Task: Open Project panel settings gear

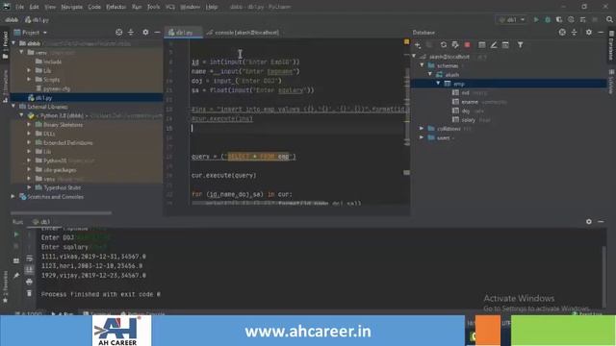Action: click(145, 32)
